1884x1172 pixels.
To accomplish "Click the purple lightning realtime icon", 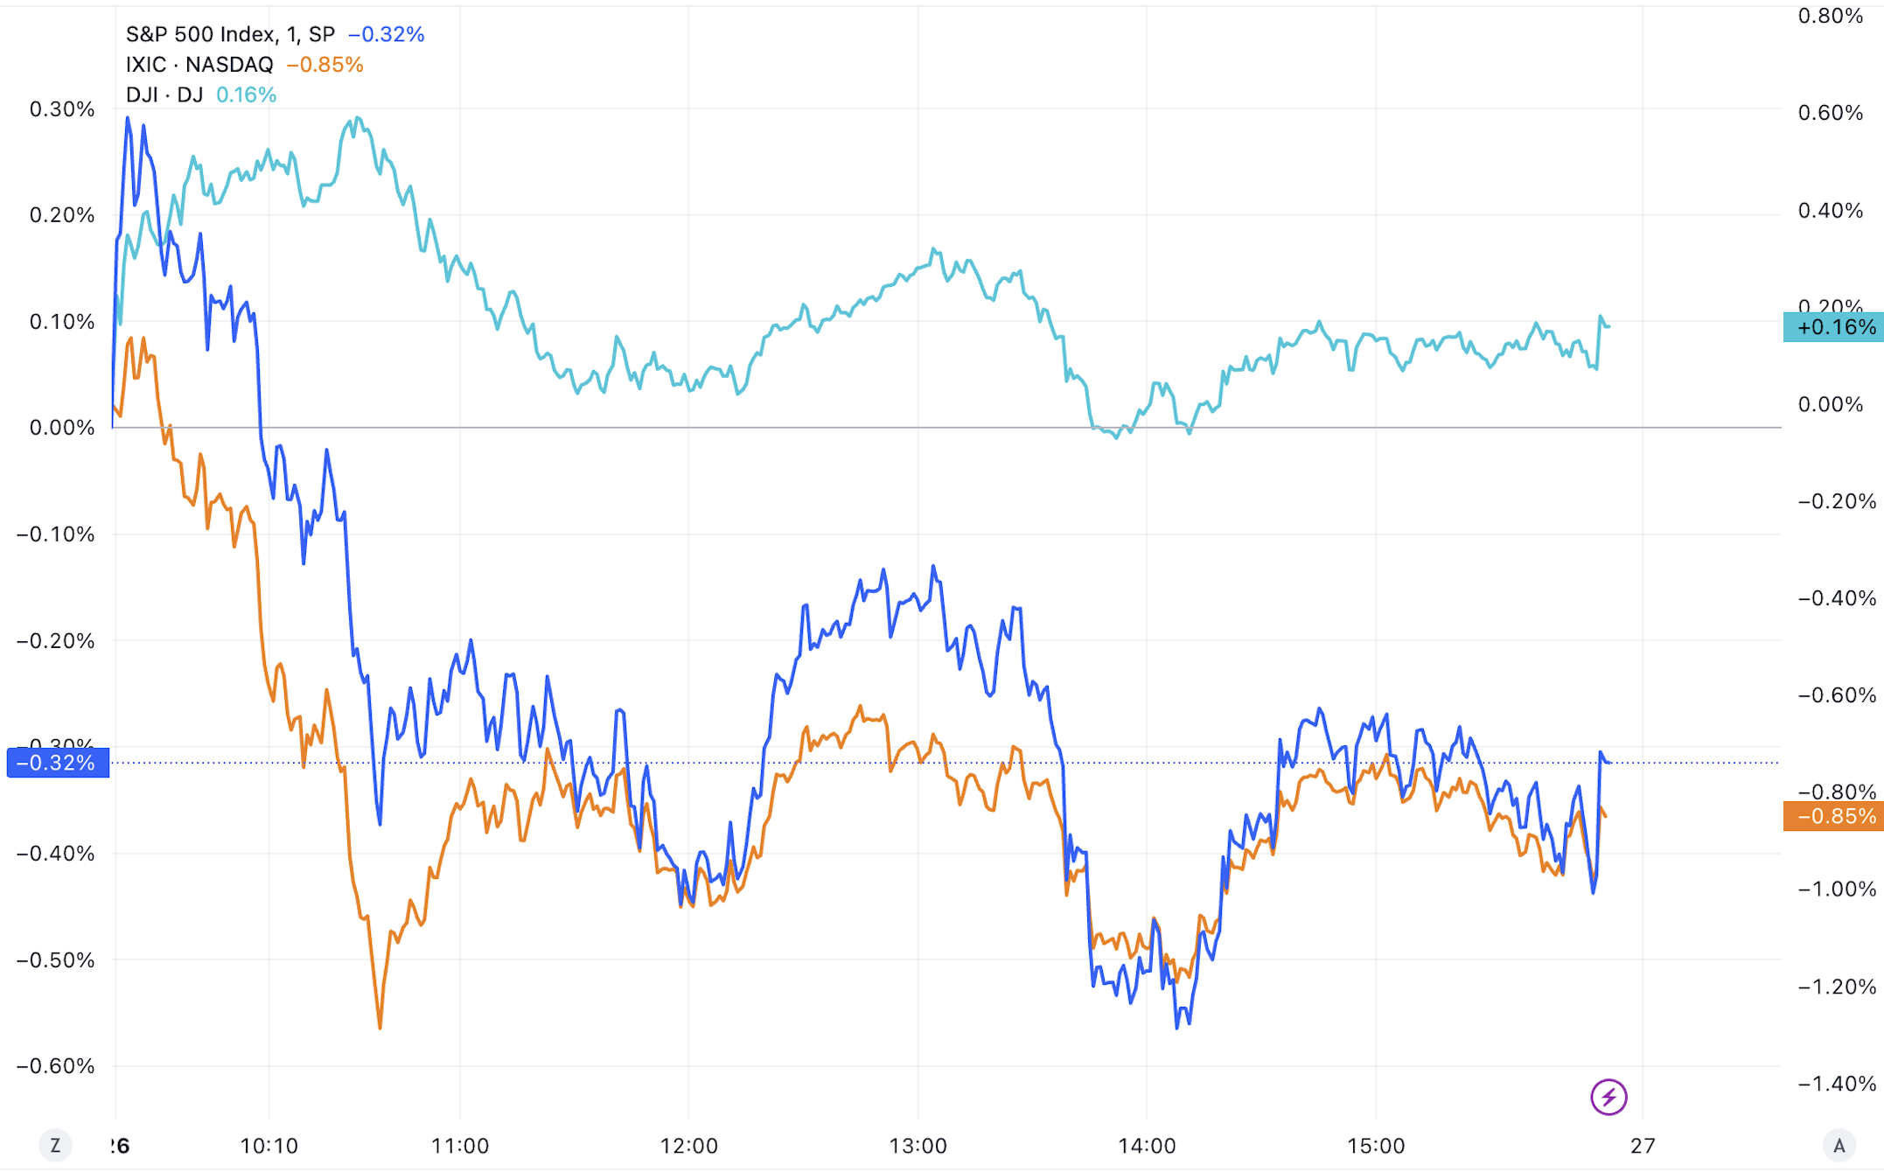I will [1608, 1097].
